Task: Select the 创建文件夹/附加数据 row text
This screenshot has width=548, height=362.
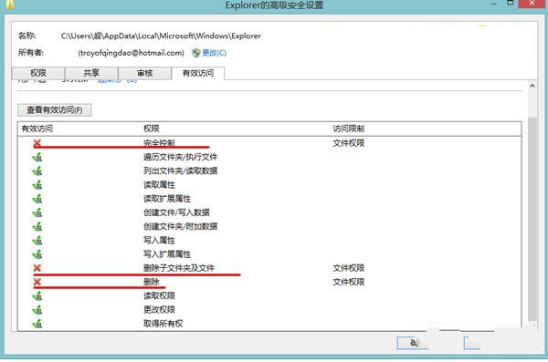Action: point(180,226)
